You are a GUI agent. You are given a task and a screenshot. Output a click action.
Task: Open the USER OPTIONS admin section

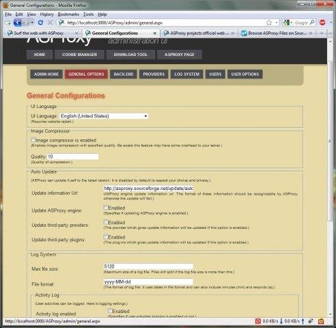pyautogui.click(x=245, y=74)
